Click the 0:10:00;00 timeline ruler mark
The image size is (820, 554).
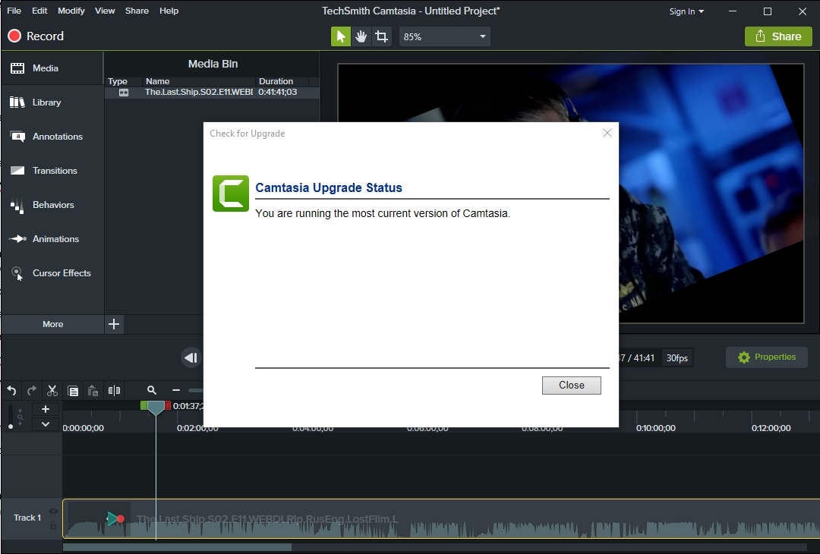point(656,427)
